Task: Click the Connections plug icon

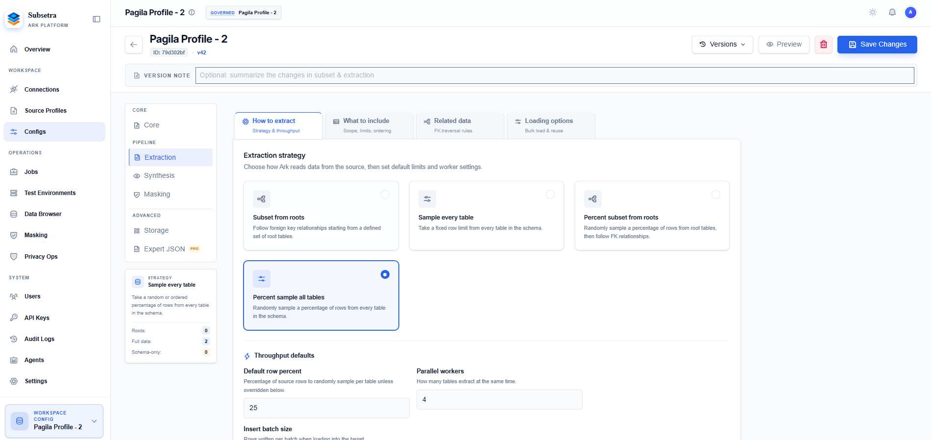Action: [14, 89]
